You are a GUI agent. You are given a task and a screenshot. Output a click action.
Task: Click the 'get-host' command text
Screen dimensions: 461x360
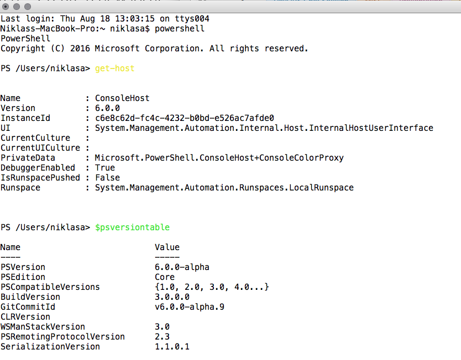pyautogui.click(x=114, y=68)
